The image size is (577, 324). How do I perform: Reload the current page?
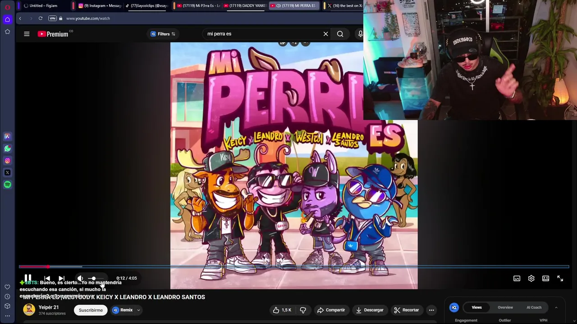[x=41, y=18]
